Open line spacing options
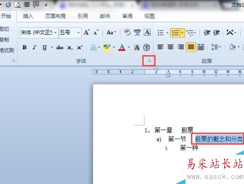The image size is (244, 184). point(216,47)
